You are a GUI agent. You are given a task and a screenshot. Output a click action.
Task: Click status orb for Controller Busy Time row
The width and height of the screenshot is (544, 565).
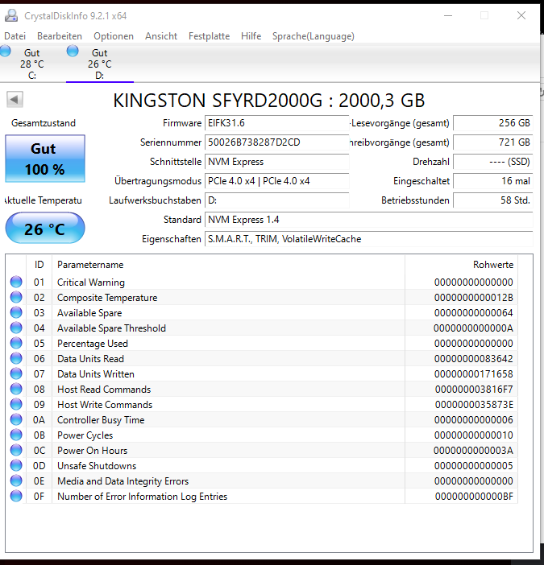coord(16,420)
